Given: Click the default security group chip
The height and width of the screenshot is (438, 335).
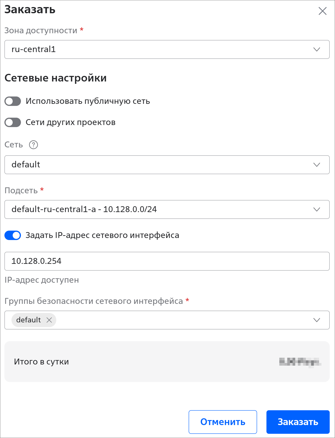Looking at the screenshot, I should [29, 320].
